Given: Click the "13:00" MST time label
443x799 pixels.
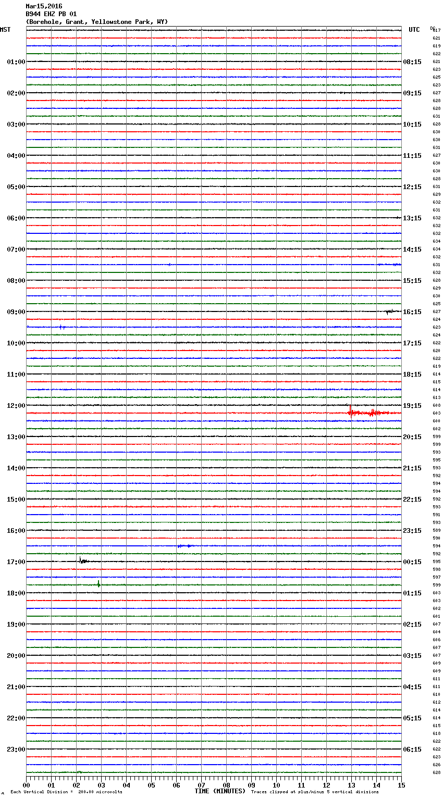Looking at the screenshot, I should coord(16,437).
